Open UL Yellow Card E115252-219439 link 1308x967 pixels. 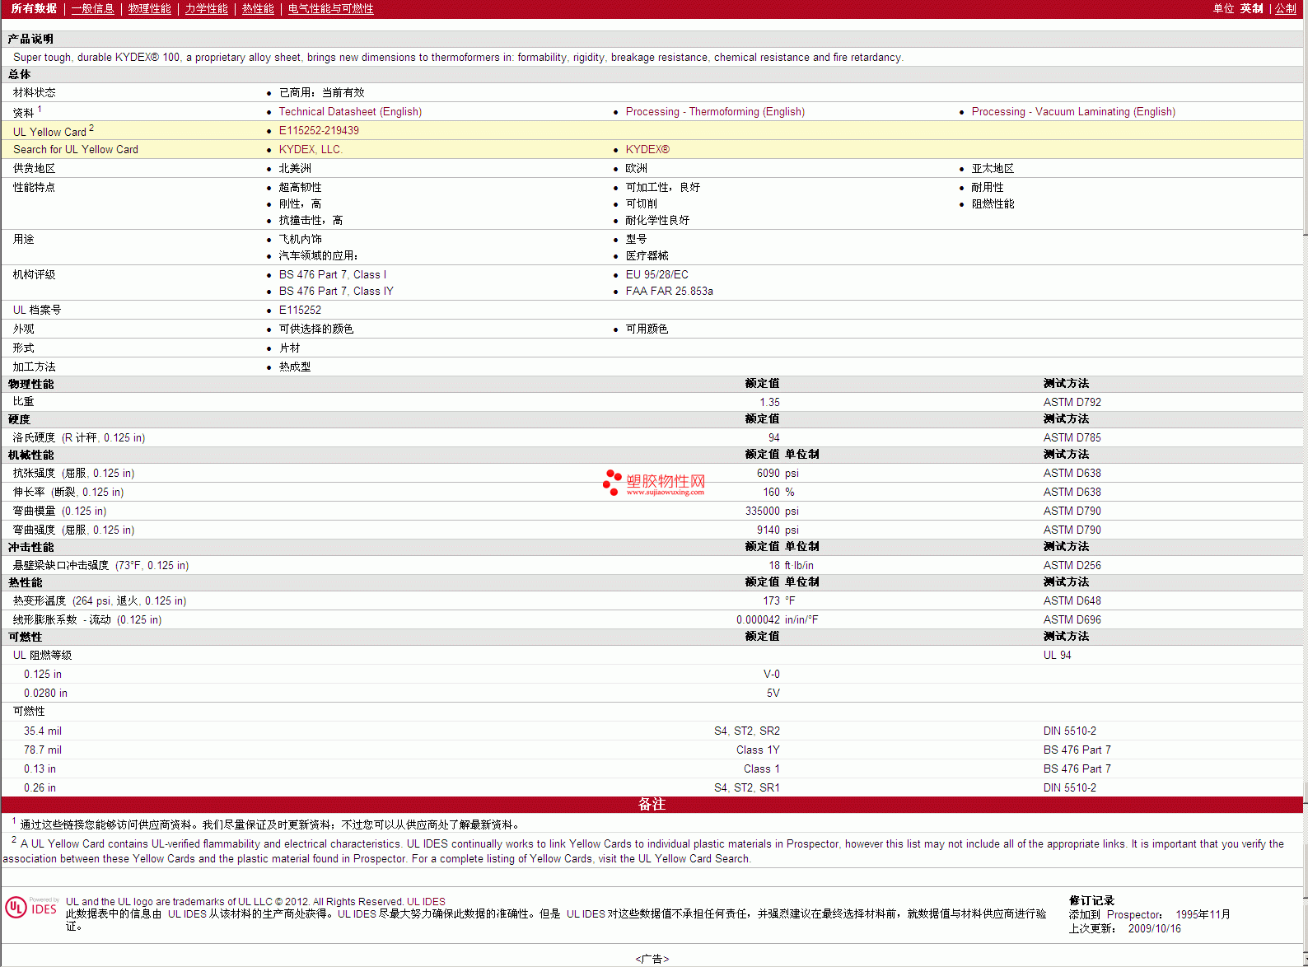[319, 130]
